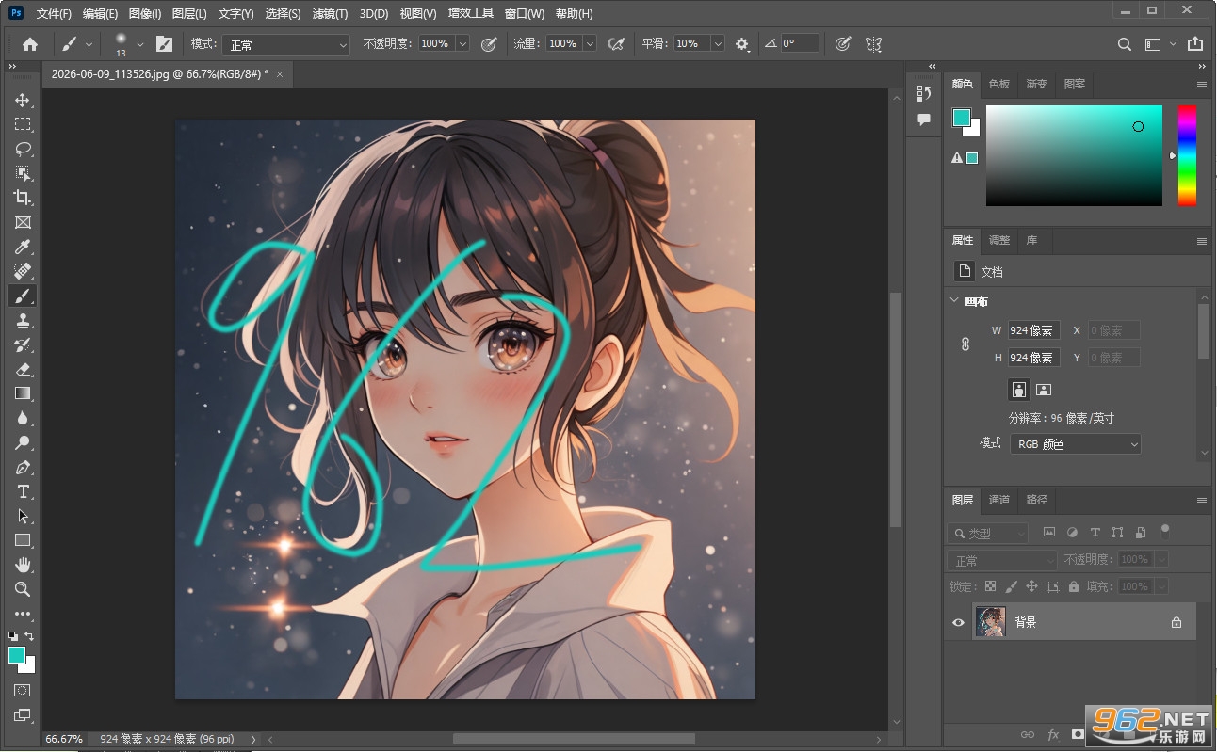This screenshot has height=752, width=1217.
Task: Enable airbrush-style build-up effect
Action: tap(617, 44)
